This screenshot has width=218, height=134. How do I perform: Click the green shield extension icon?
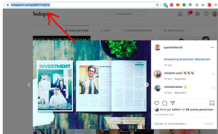(165, 5)
